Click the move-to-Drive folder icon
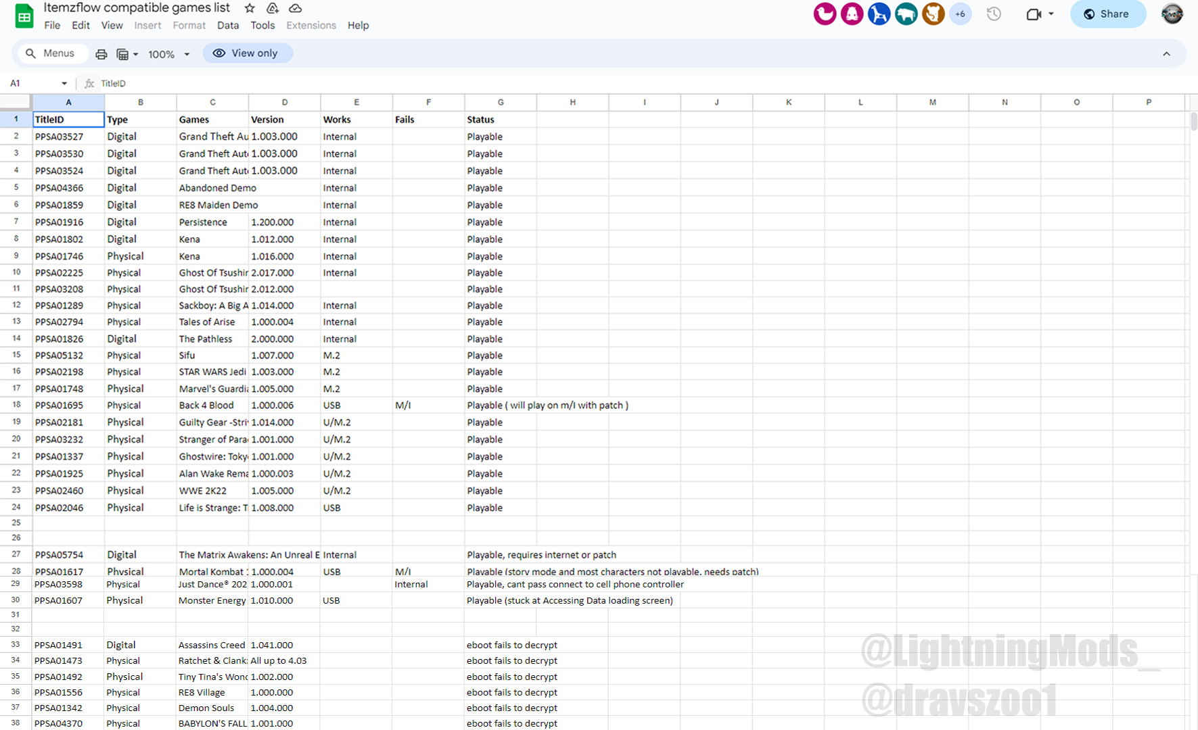This screenshot has width=1198, height=730. coord(273,8)
